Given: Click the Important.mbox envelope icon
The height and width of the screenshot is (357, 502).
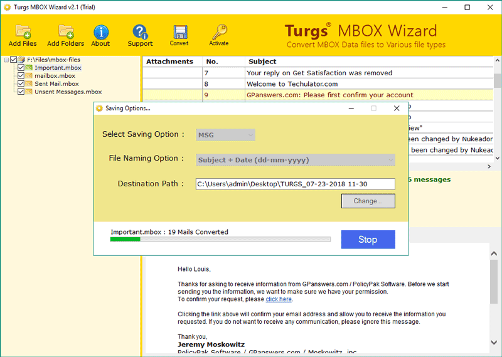Looking at the screenshot, I should pos(29,68).
